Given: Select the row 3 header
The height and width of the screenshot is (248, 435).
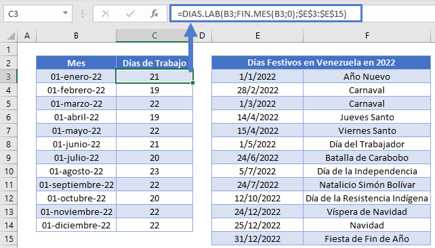Looking at the screenshot, I should click(x=9, y=76).
